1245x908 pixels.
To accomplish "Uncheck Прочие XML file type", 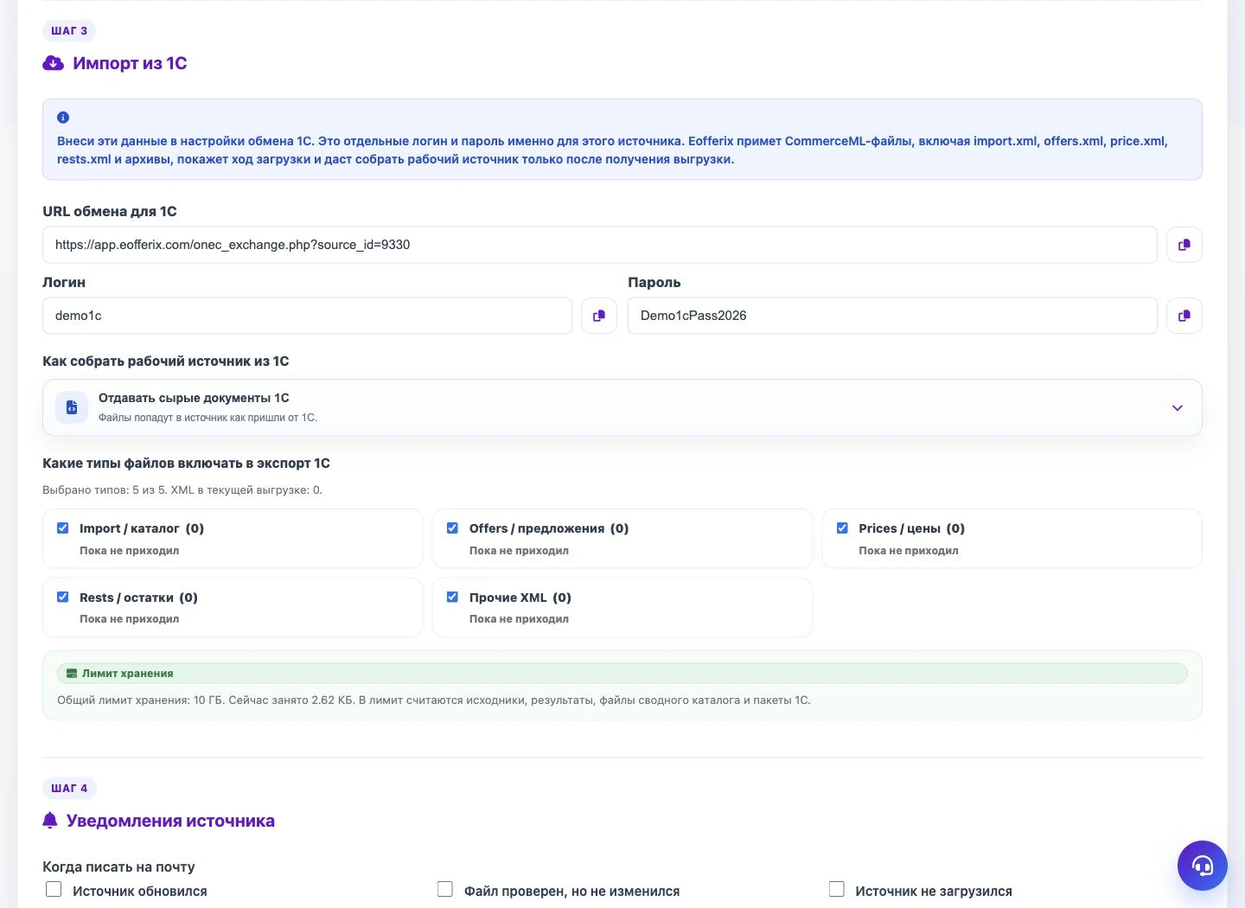I will coord(452,598).
